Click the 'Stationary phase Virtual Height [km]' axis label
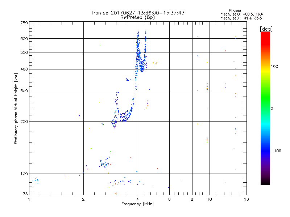The height and width of the screenshot is (217, 290). 16,109
